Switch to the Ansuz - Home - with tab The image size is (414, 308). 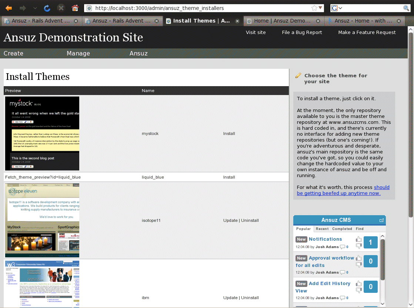click(x=364, y=21)
